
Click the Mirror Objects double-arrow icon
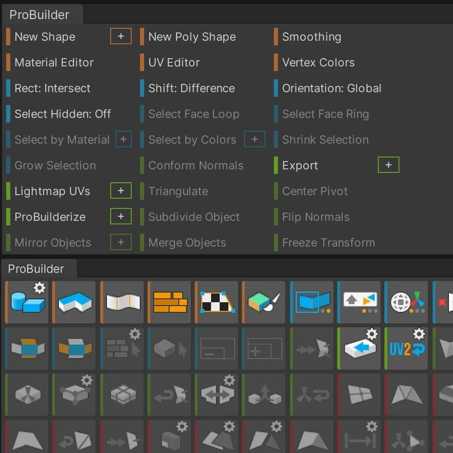[x=217, y=394]
